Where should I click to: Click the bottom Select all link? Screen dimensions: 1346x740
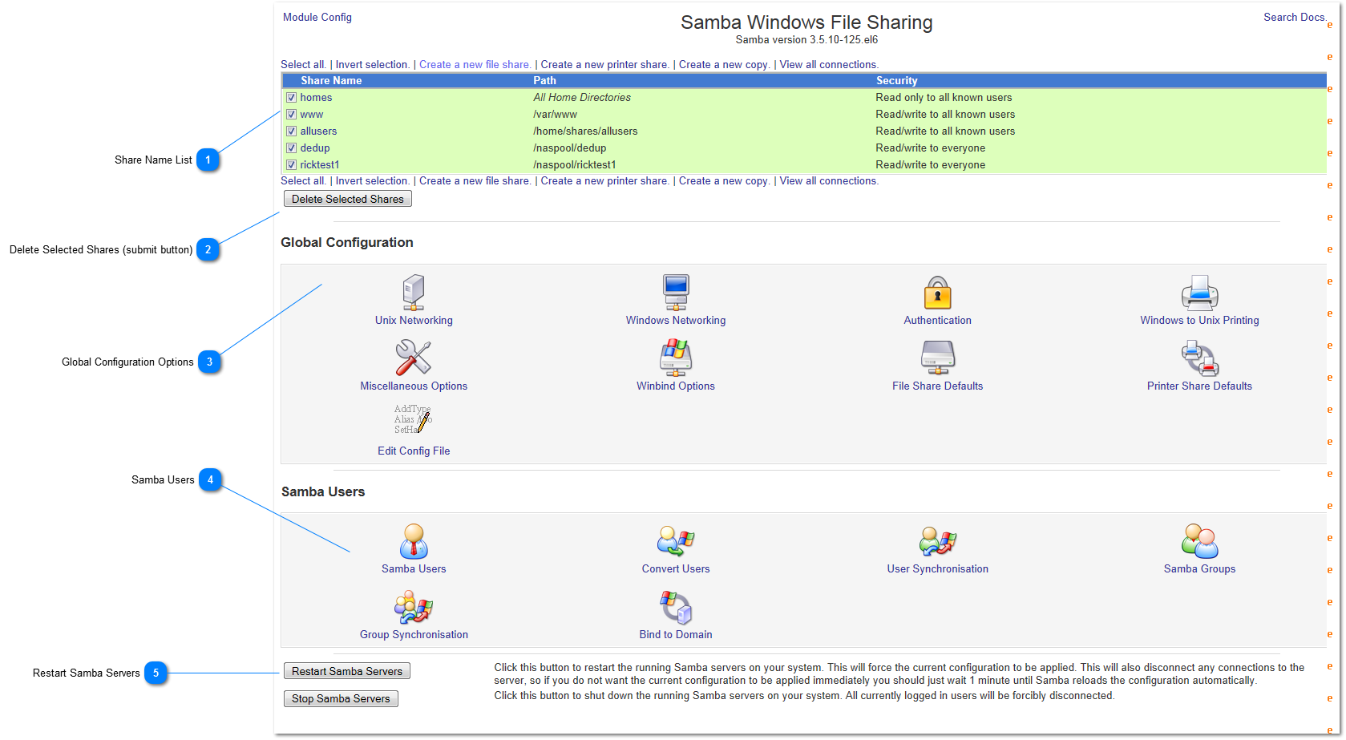303,180
